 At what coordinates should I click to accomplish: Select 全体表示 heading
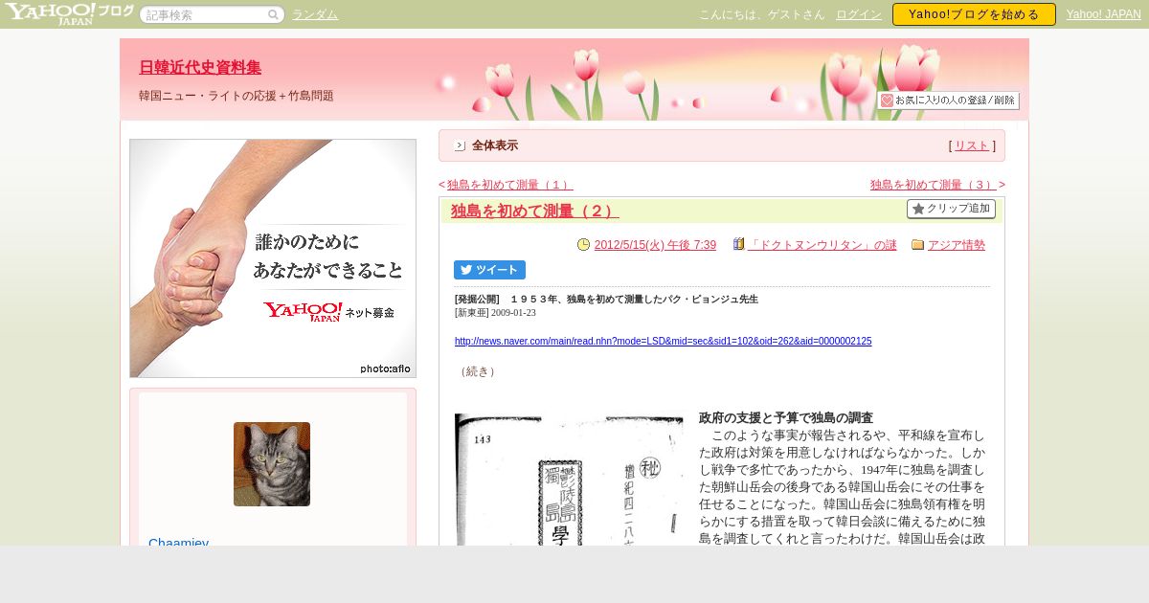[x=495, y=145]
